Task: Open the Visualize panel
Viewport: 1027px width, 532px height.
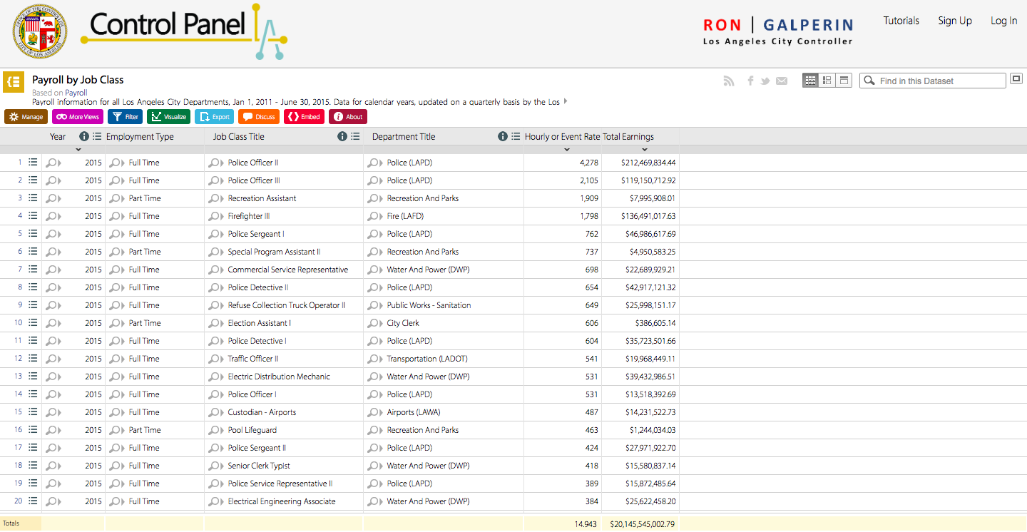Action: point(168,117)
